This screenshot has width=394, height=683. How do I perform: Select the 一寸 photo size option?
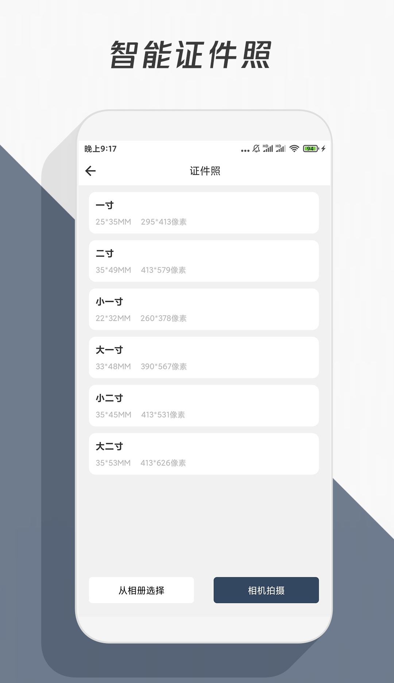click(x=204, y=213)
